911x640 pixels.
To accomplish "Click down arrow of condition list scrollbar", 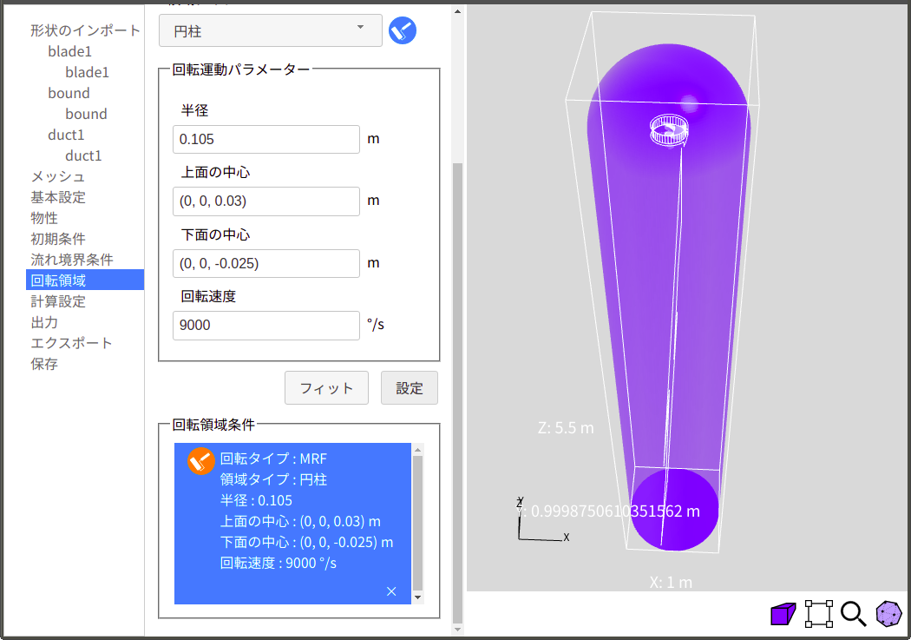I will pos(418,597).
